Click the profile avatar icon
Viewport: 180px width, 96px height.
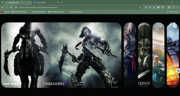coord(173,7)
